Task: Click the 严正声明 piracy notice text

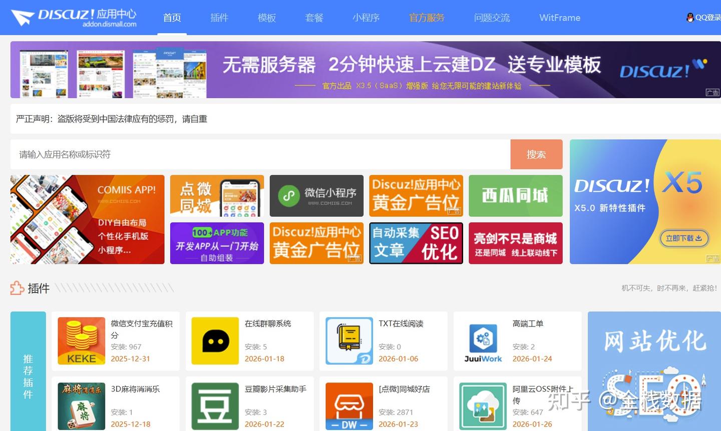Action: [112, 119]
